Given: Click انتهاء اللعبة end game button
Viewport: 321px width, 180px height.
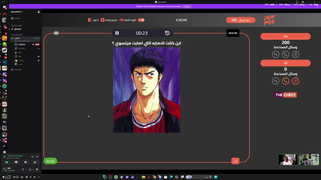Looking at the screenshot, I should (128, 20).
